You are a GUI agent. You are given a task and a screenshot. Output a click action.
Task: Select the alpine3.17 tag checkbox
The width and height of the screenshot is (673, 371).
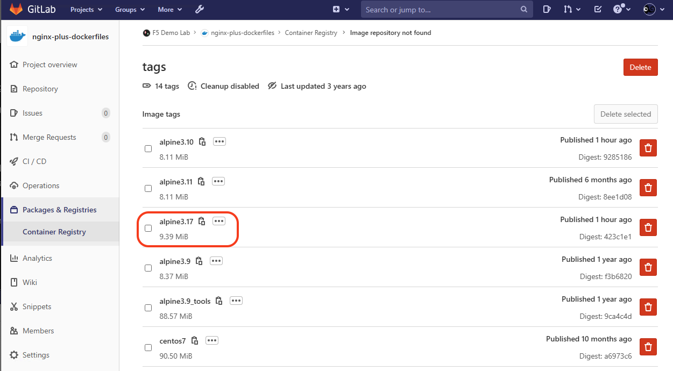pos(148,228)
